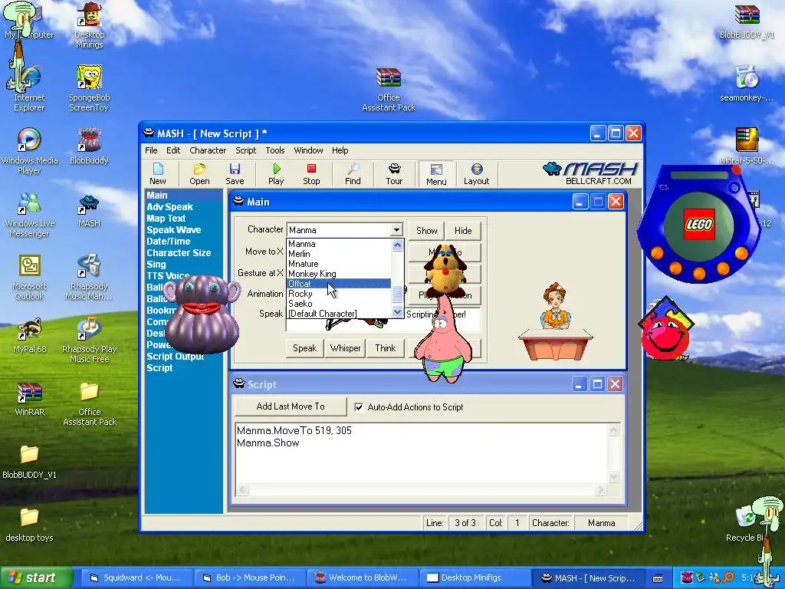Viewport: 785px width, 589px height.
Task: Toggle Auto-Add Actions to Script checkbox
Action: [x=359, y=407]
